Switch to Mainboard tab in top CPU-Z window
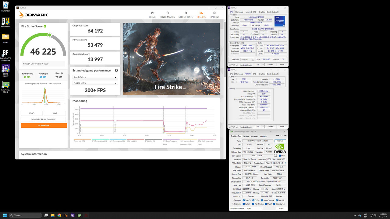The image size is (390, 219). coord(239,12)
